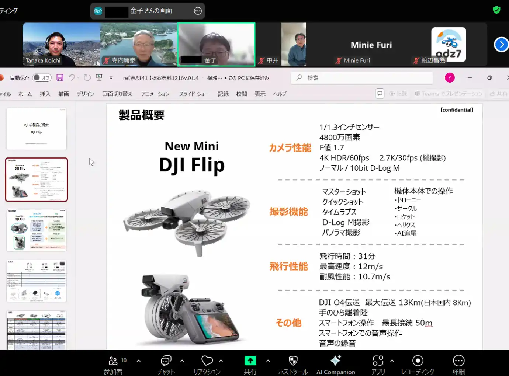Open the participants panel icon

click(113, 361)
